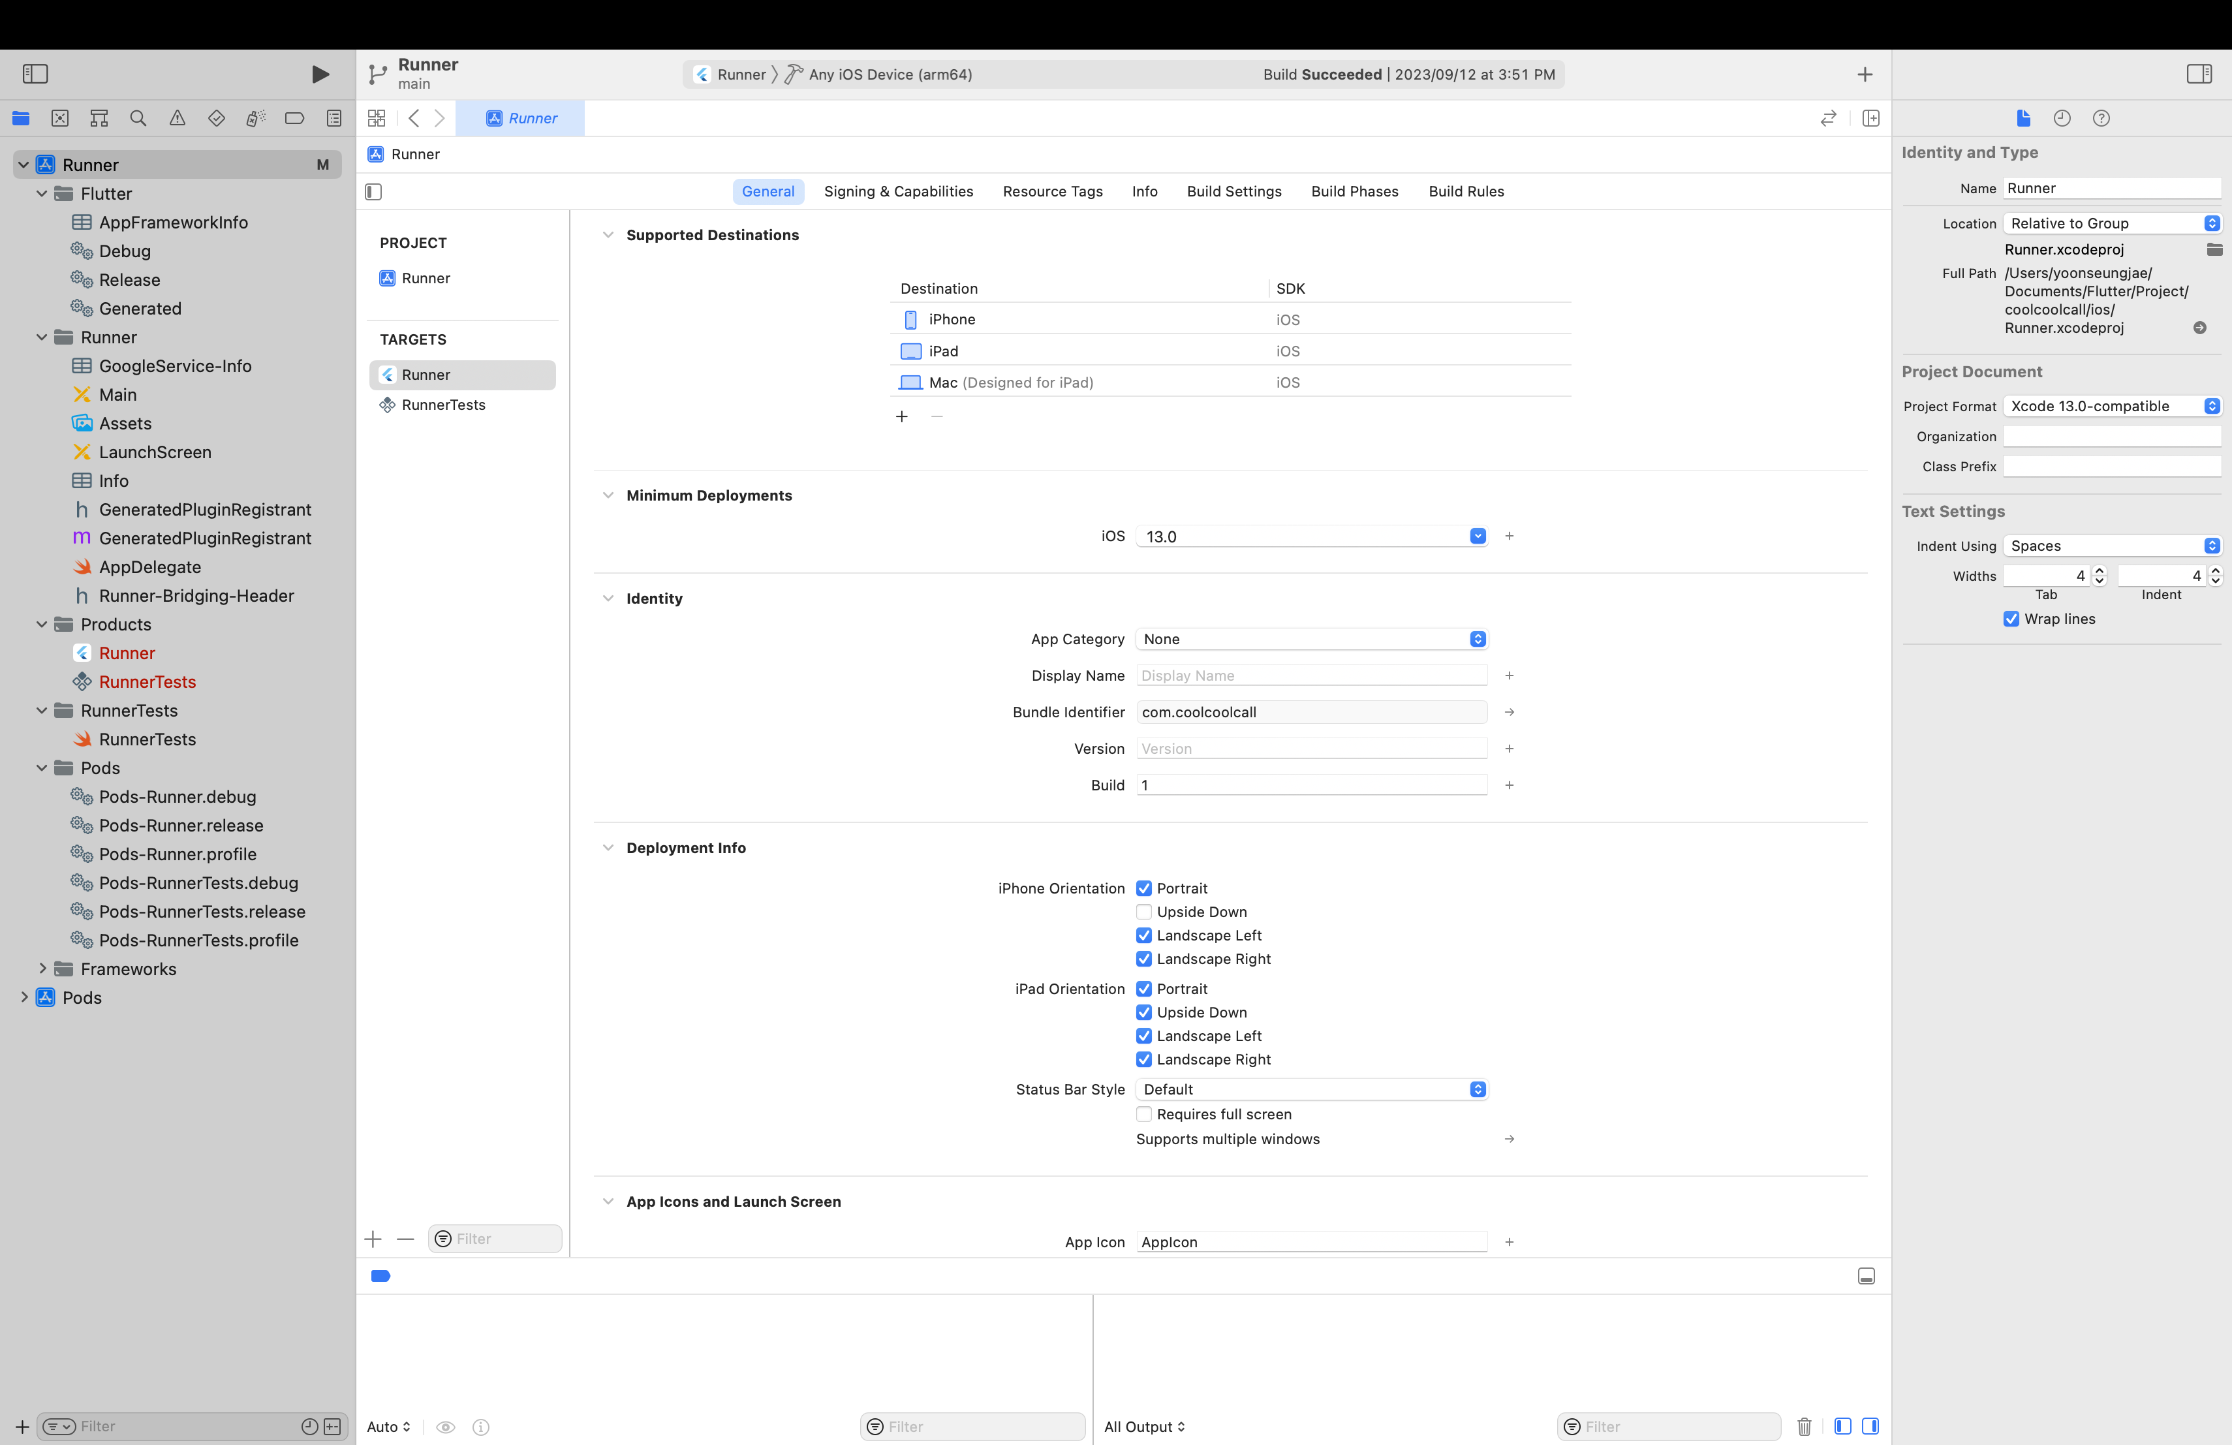Screen dimensions: 2232x1445
Task: Open the Indent Using dropdown
Action: pyautogui.click(x=2113, y=546)
